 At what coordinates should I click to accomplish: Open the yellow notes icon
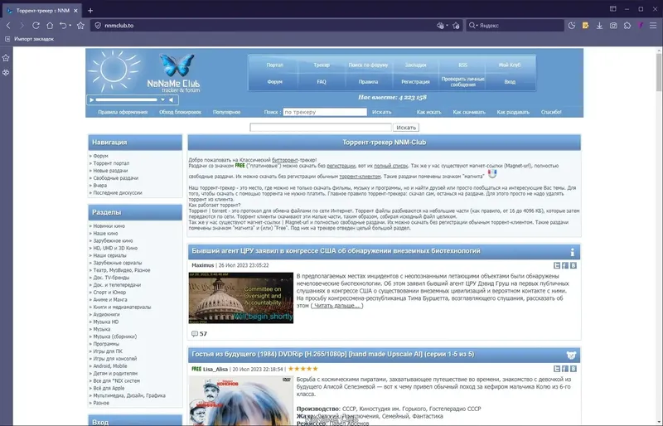(586, 26)
